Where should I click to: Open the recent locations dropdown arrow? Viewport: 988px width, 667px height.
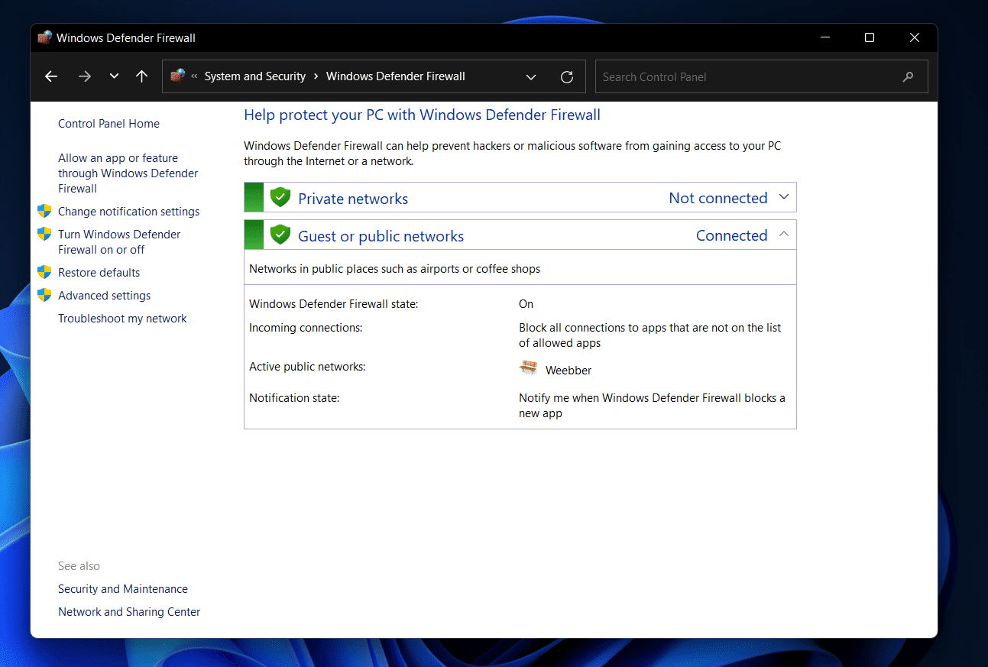tap(114, 76)
